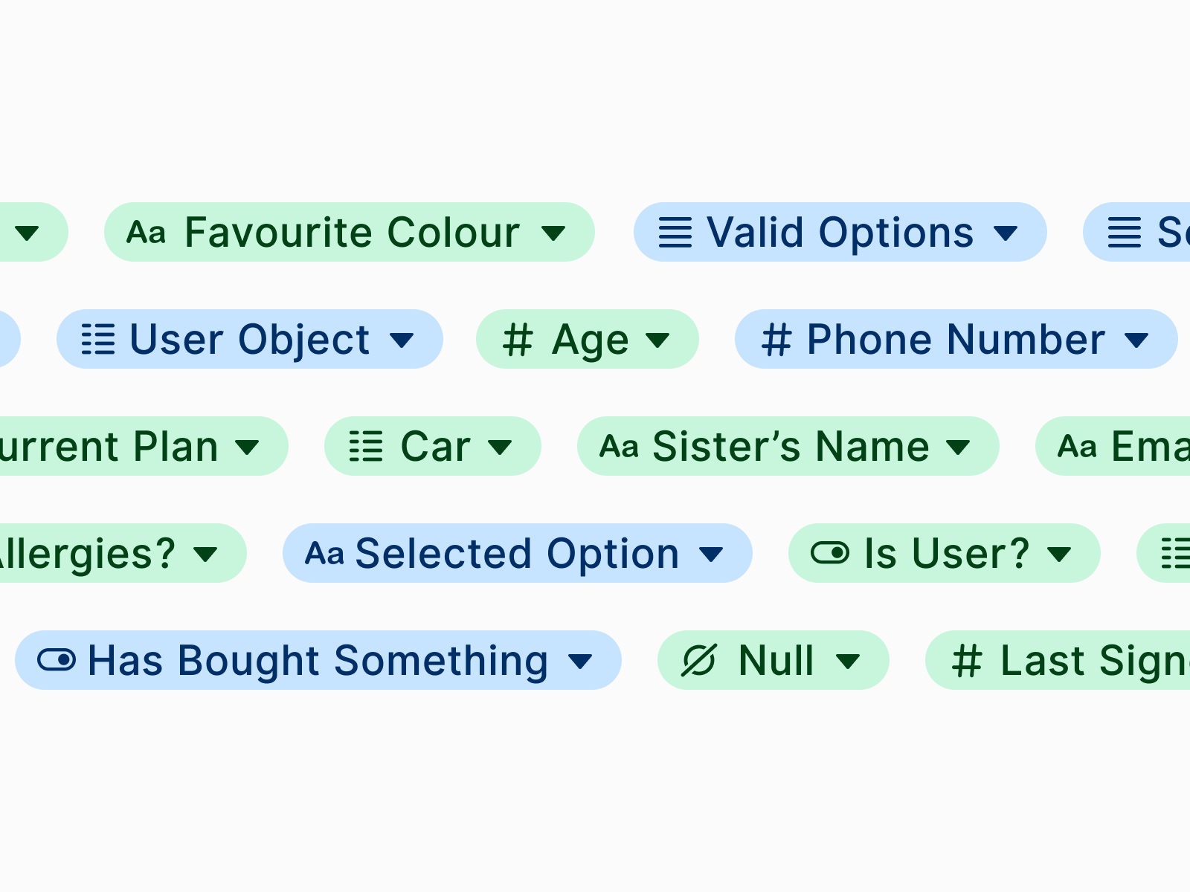
Task: Click the Allergies? chip label
Action: (87, 554)
